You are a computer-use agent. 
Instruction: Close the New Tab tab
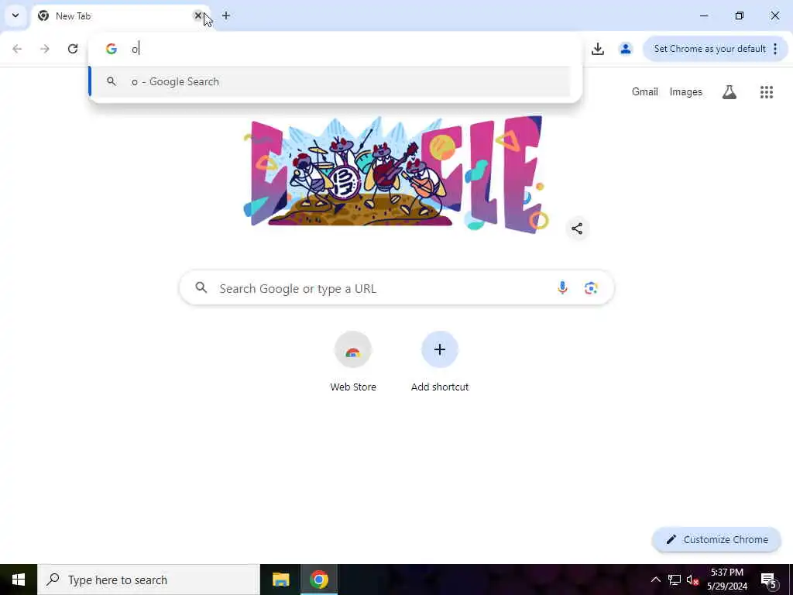(198, 15)
